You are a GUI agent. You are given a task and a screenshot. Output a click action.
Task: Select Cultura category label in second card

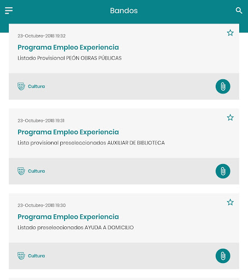(x=36, y=171)
